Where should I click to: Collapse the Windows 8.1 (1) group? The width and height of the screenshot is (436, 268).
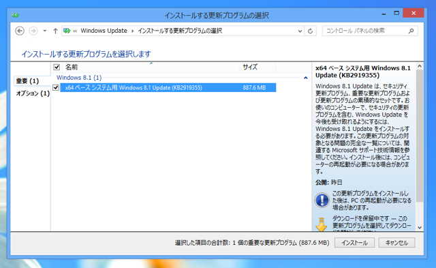306,78
